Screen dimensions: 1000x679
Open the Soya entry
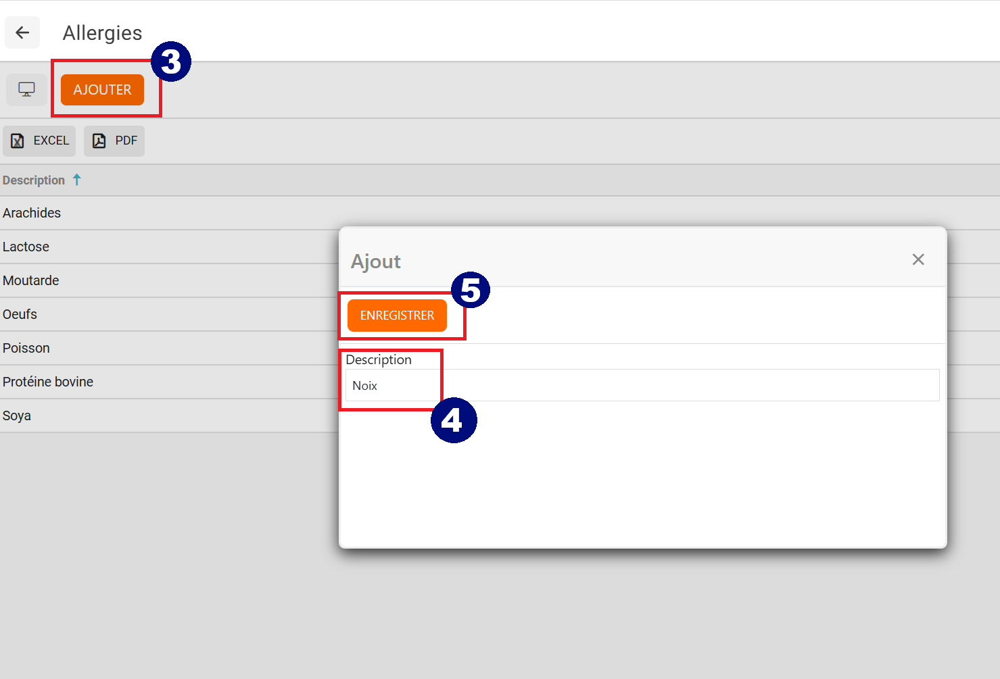coord(17,416)
